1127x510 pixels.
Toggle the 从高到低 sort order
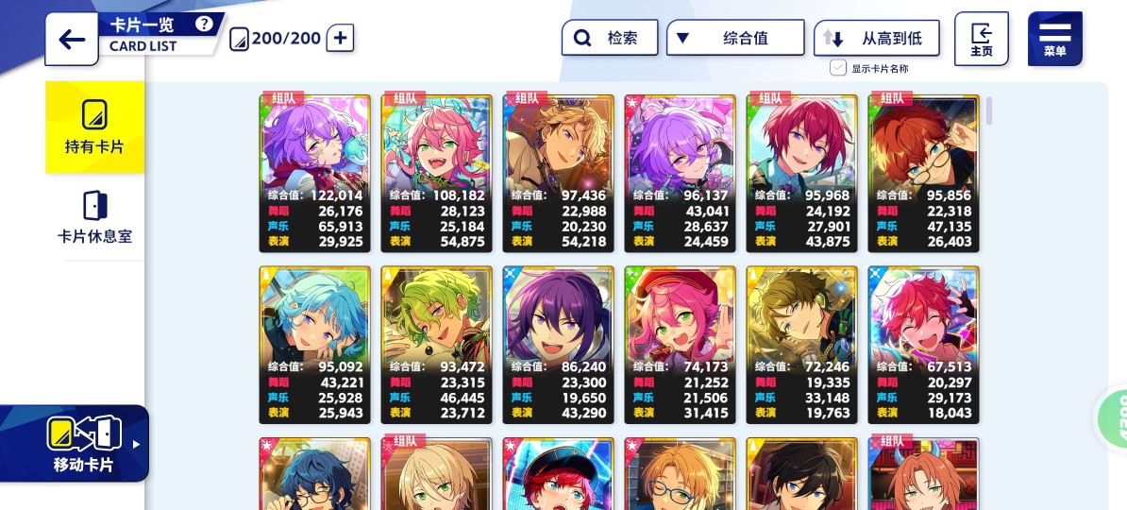[x=876, y=38]
